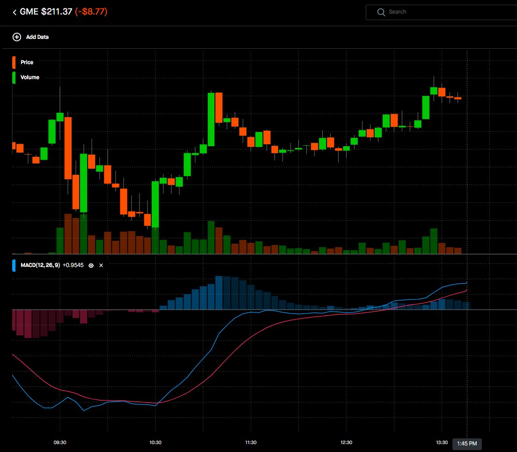Click the blue MACD color swatch
The width and height of the screenshot is (517, 452).
(x=14, y=266)
